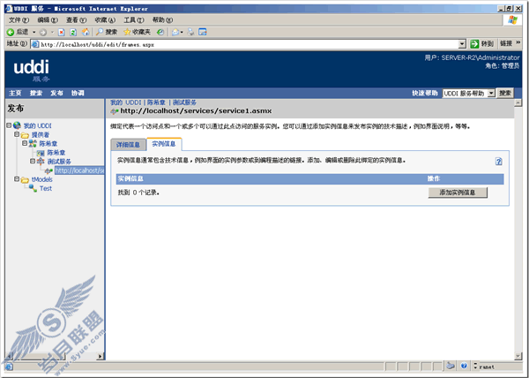Image resolution: width=529 pixels, height=378 pixels.
Task: Click the IE Back arrow icon
Action: 11,32
